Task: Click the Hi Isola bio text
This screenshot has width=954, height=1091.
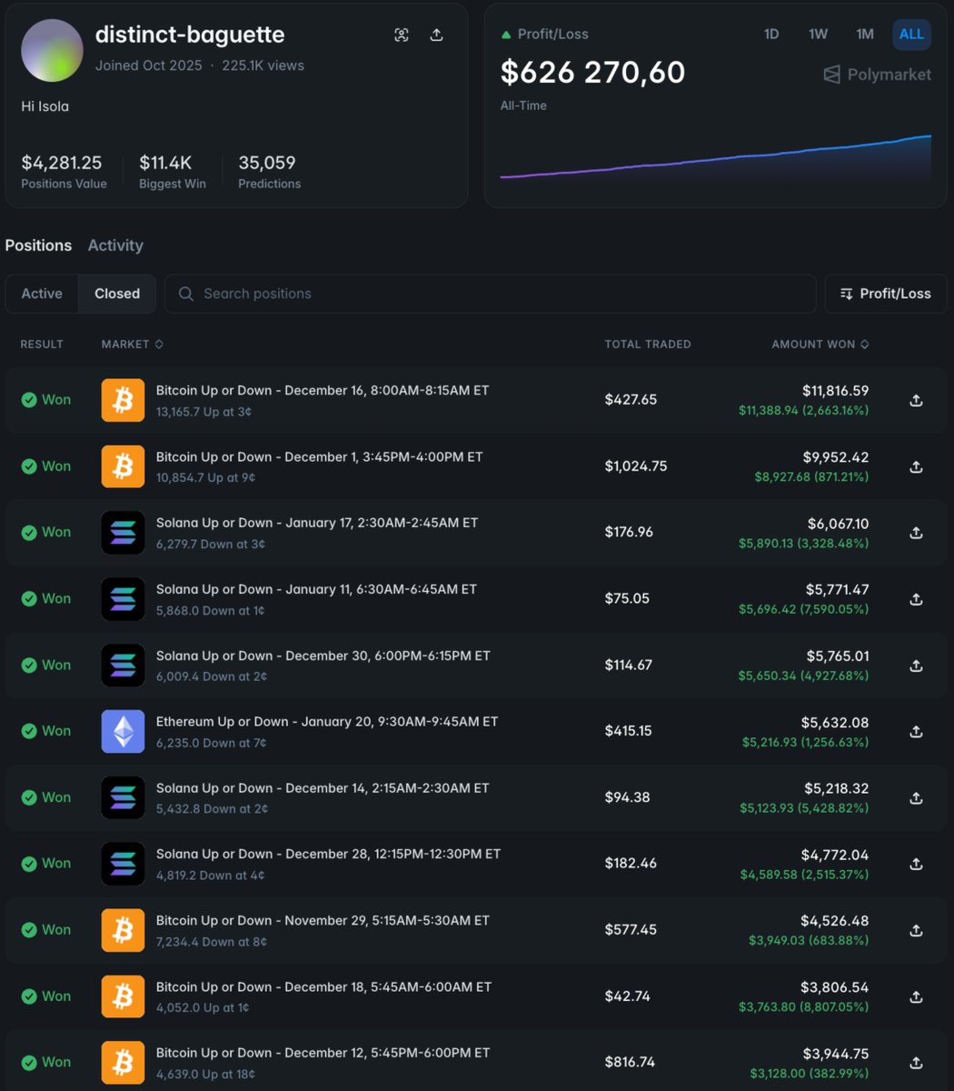Action: 45,106
